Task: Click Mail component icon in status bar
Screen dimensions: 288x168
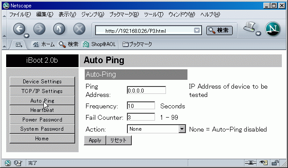Action: click(x=18, y=163)
